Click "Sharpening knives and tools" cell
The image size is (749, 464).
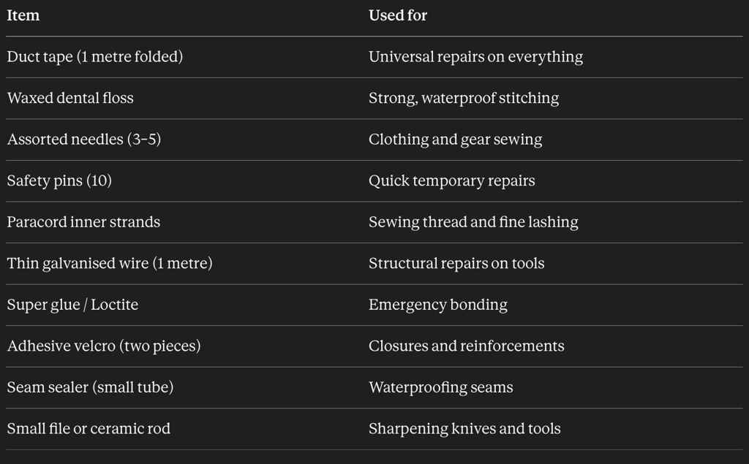point(464,429)
